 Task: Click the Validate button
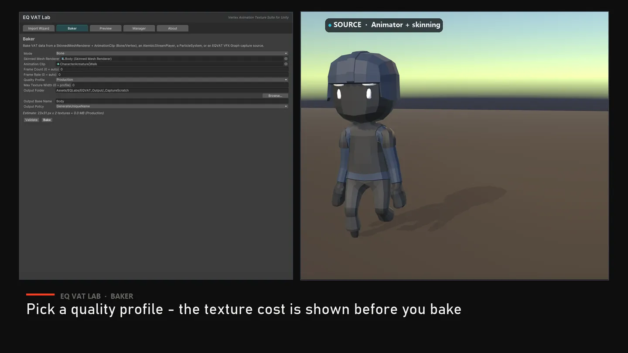(31, 120)
